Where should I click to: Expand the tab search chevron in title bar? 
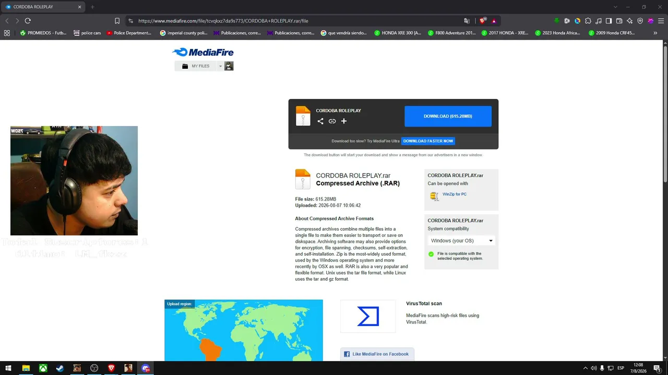615,7
